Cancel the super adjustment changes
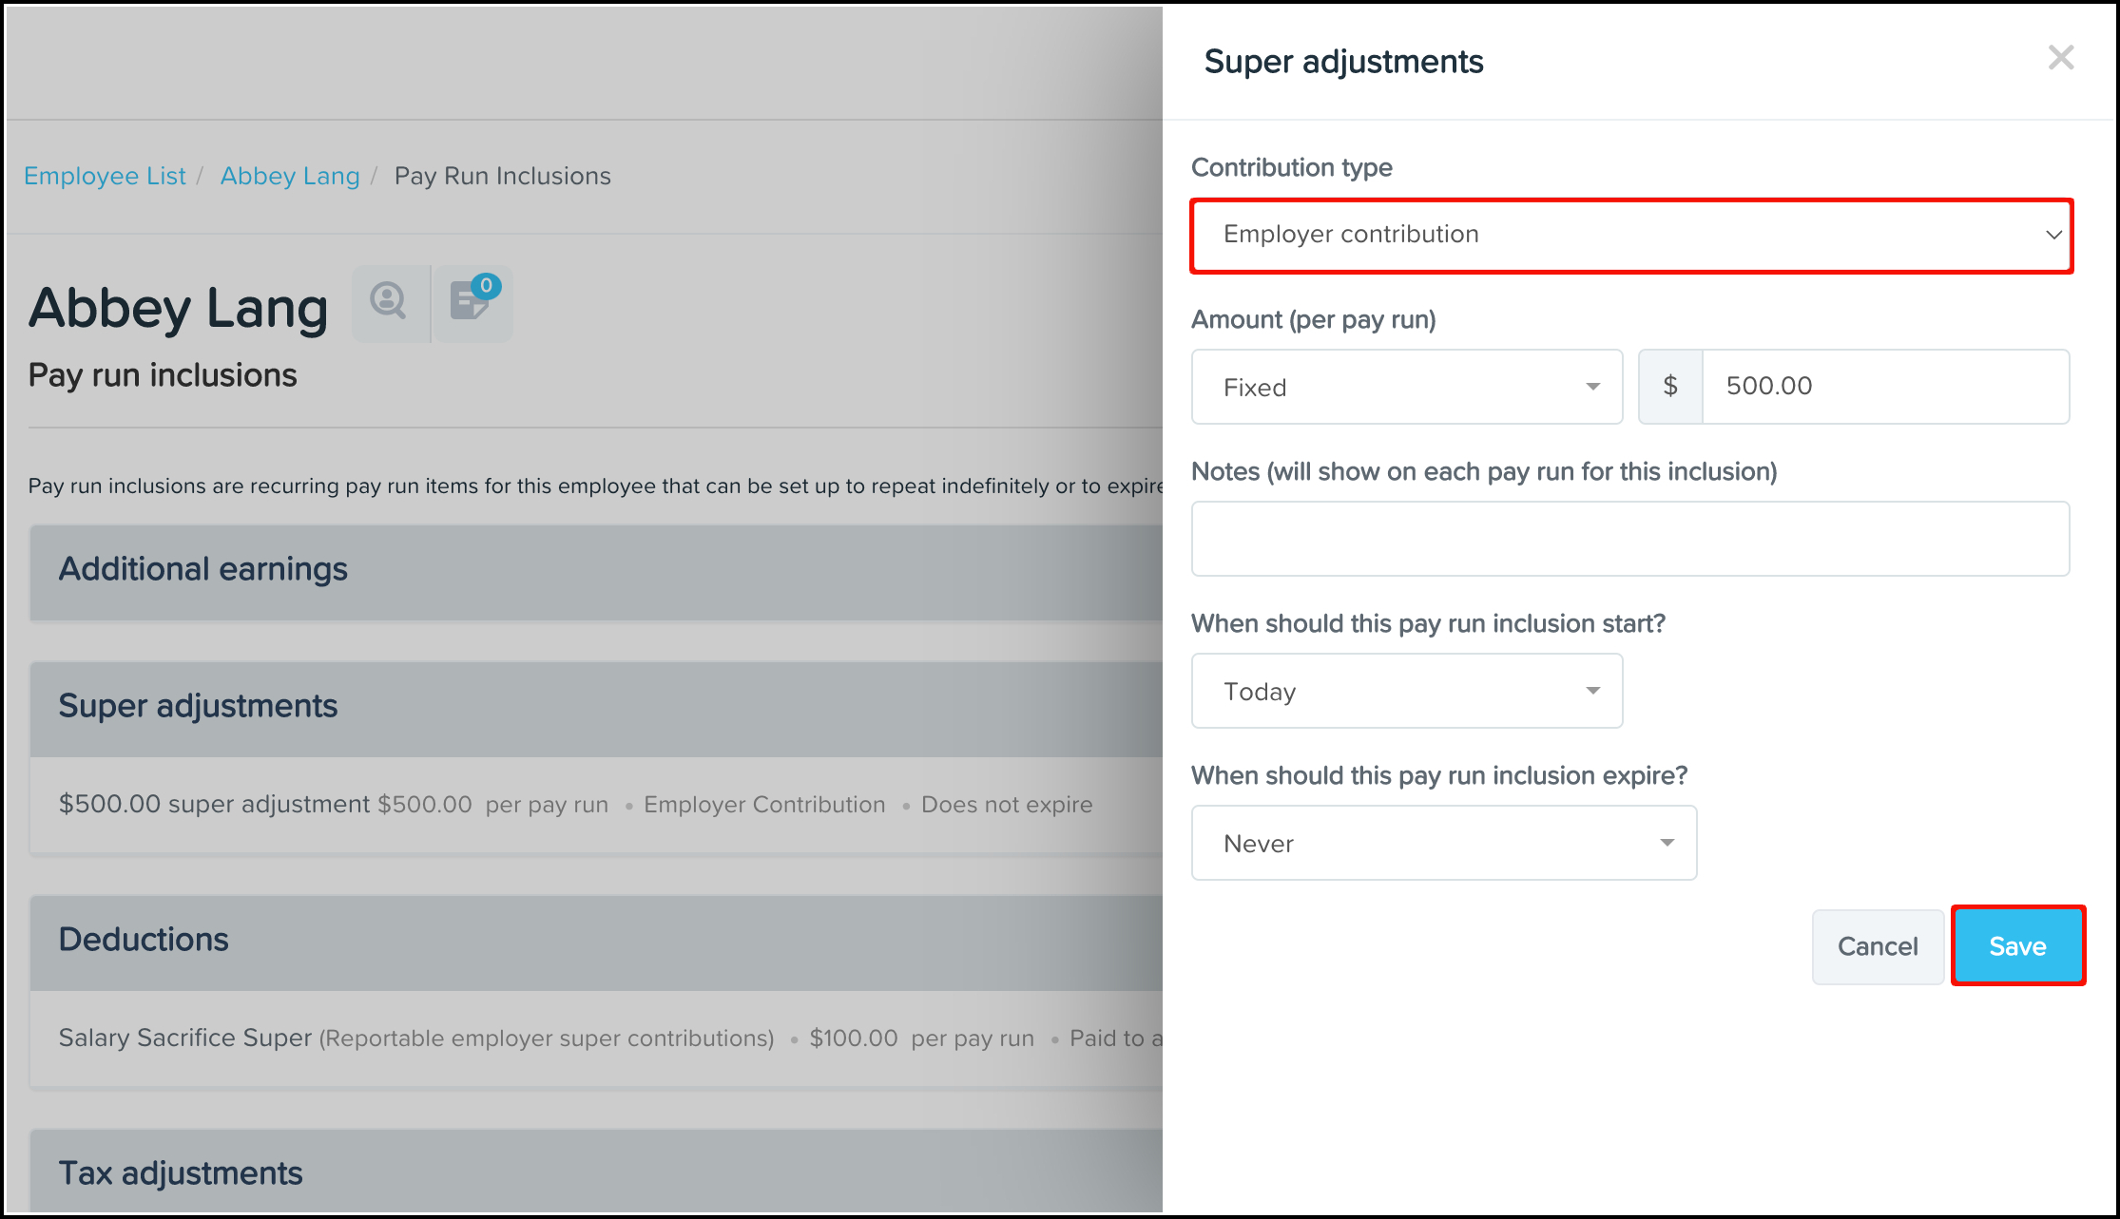This screenshot has width=2120, height=1219. (x=1877, y=945)
